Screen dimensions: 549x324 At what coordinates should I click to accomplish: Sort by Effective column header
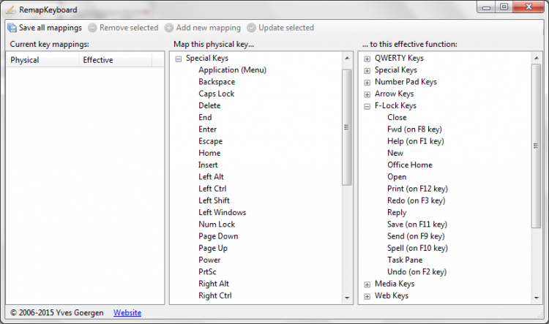(x=115, y=60)
